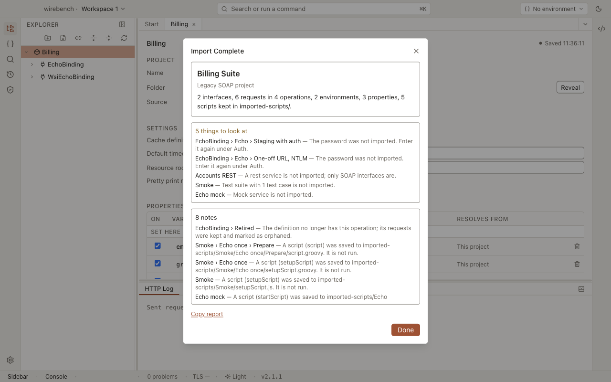Uncheck the first property checkbox
611x382 pixels.
click(x=158, y=246)
